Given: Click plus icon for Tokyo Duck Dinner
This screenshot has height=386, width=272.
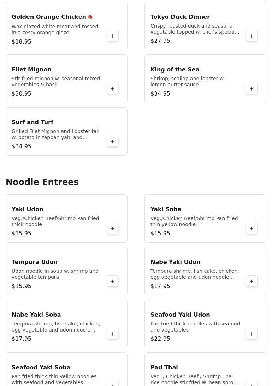Looking at the screenshot, I should click(x=252, y=36).
